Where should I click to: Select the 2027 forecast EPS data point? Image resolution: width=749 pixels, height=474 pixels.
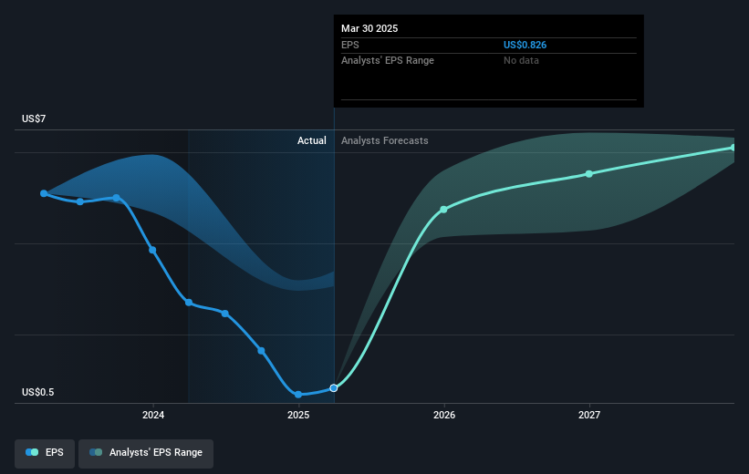589,174
